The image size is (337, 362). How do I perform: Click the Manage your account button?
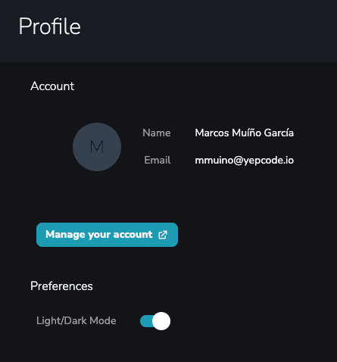pyautogui.click(x=107, y=235)
